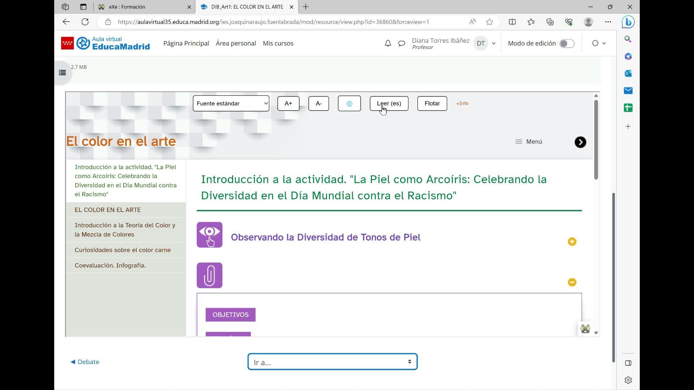Image resolution: width=694 pixels, height=390 pixels.
Task: Expand Observando la Diversidad section with plus
Action: (572, 242)
